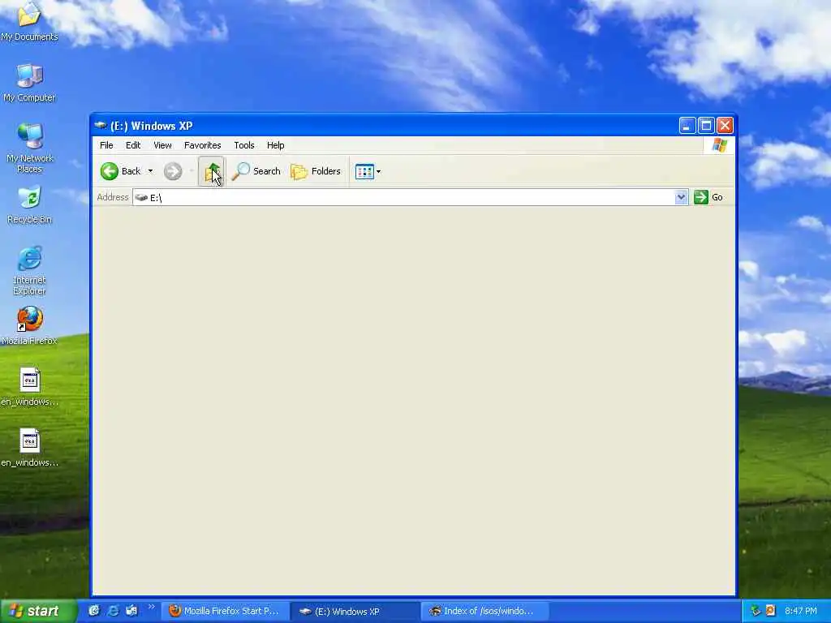Select the Internet Explorer desktop icon
The width and height of the screenshot is (831, 623).
30,270
